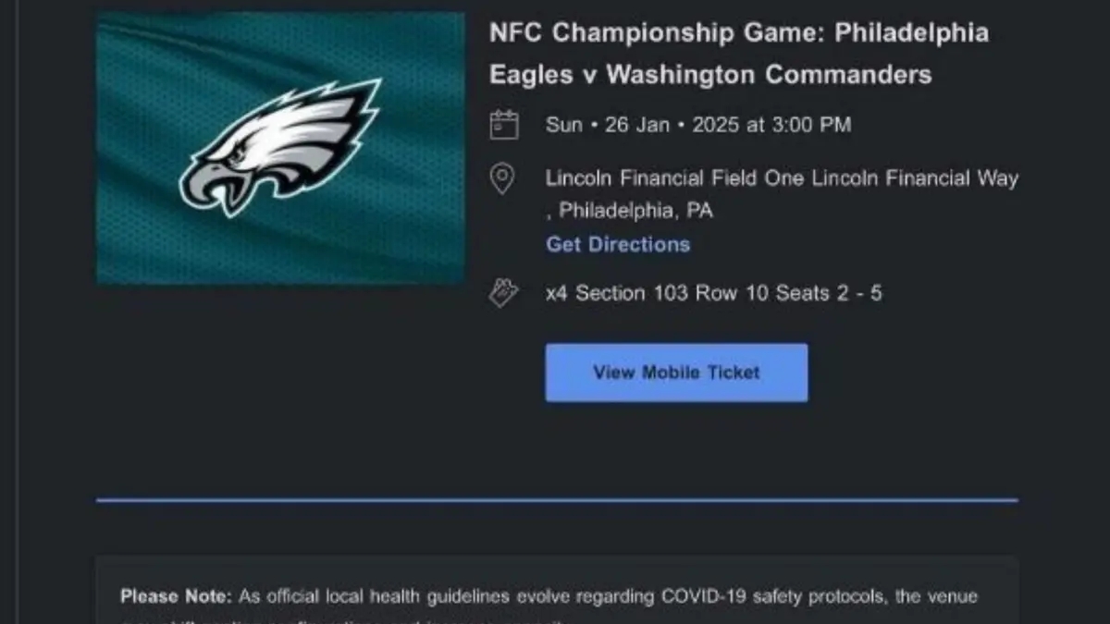Select the x4 Section 103 seat details
The height and width of the screenshot is (624, 1110).
(x=715, y=292)
